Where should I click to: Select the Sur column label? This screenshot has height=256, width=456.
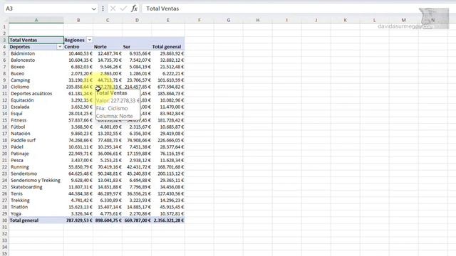pyautogui.click(x=127, y=47)
